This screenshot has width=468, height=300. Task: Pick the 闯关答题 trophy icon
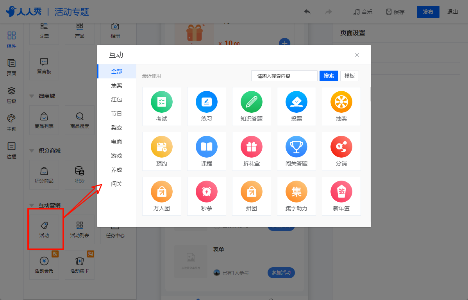point(297,147)
